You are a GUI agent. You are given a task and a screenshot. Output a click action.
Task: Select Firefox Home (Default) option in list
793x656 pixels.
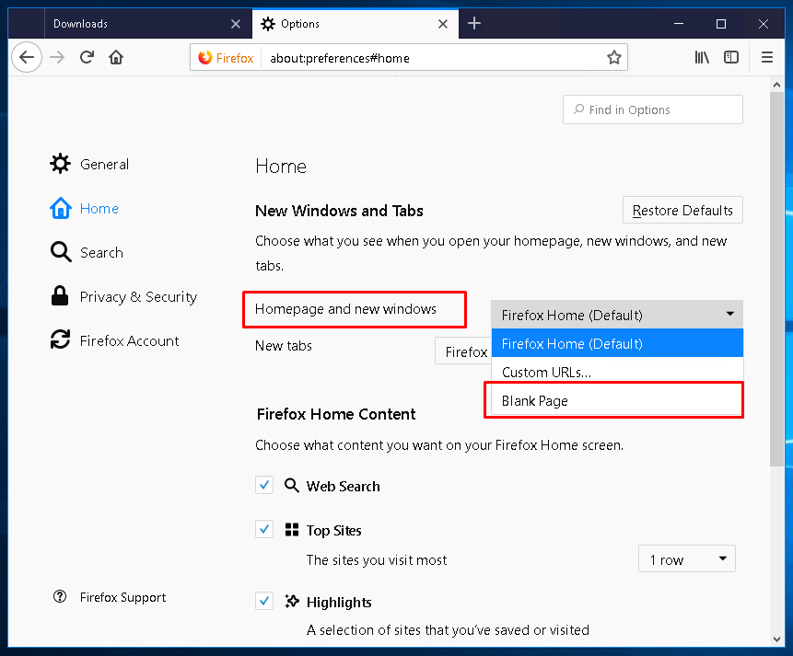coord(617,343)
